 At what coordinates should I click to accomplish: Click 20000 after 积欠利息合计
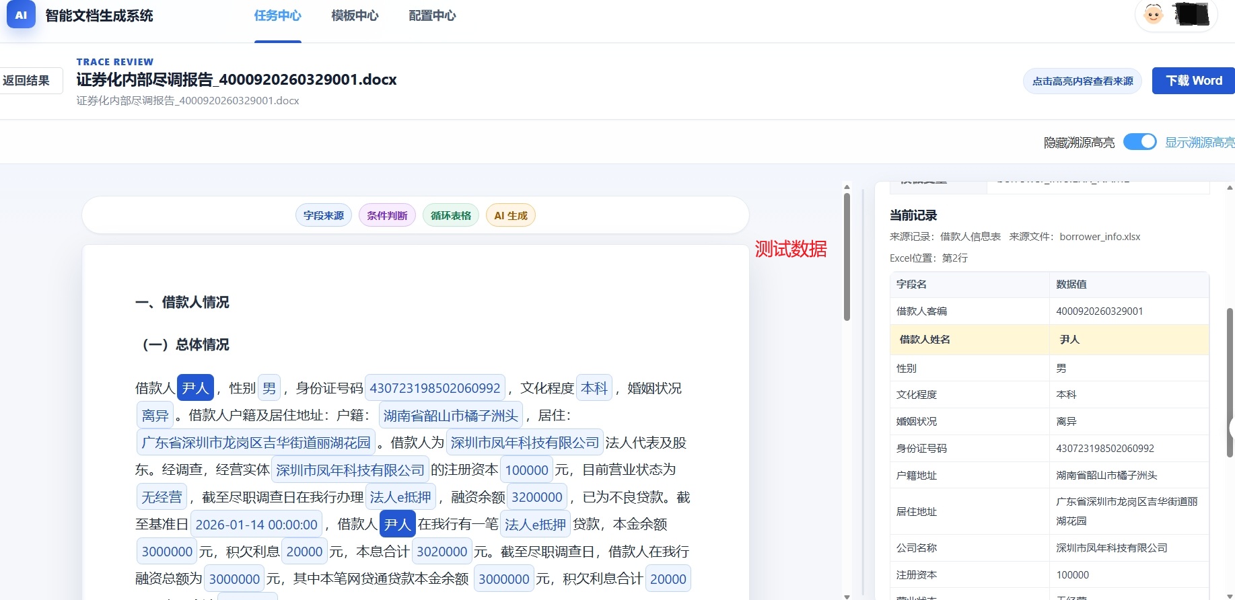click(668, 578)
